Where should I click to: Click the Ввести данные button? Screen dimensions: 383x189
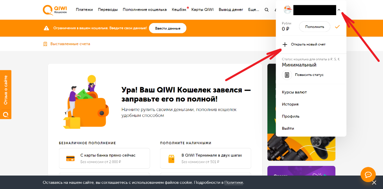168,28
